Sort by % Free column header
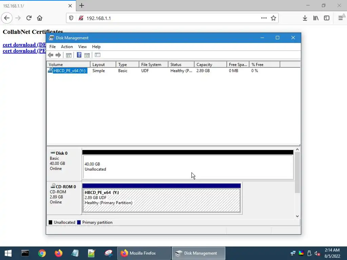The image size is (347, 260). 265,65
